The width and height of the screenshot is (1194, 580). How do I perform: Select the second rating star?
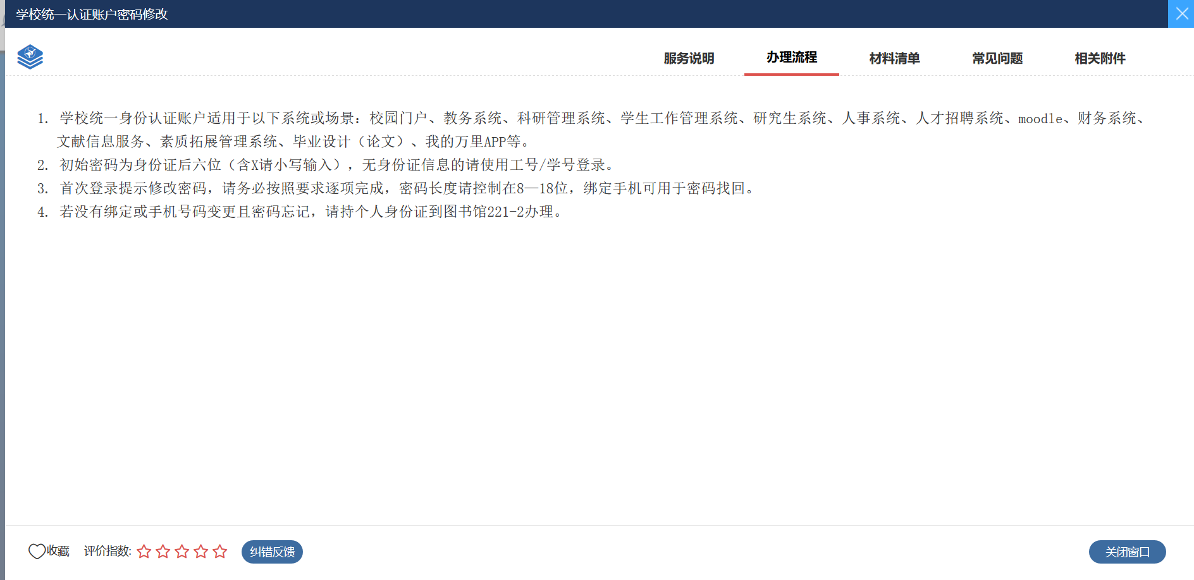pos(163,552)
